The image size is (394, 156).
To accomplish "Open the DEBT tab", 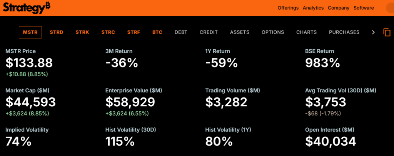I will point(181,32).
